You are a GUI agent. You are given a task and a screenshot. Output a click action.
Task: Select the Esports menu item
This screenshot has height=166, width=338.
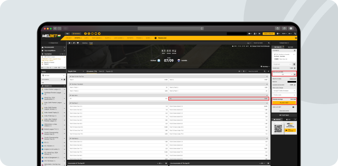(130, 38)
